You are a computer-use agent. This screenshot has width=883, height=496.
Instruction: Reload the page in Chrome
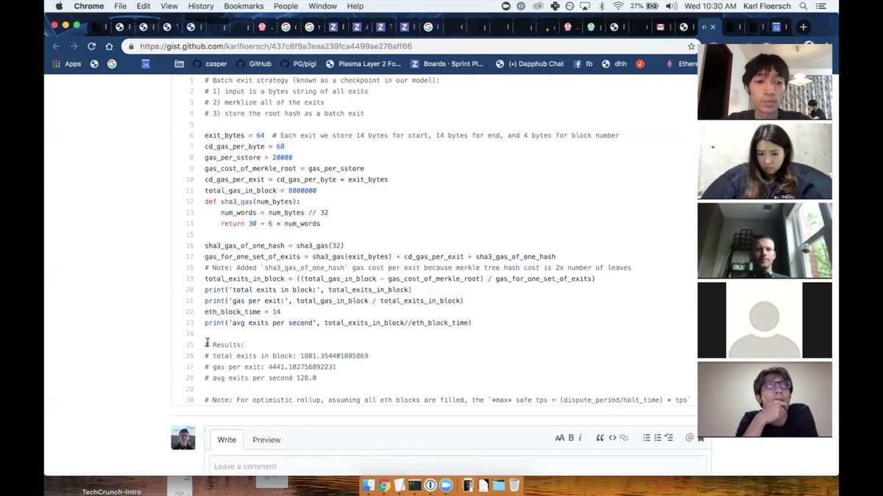(92, 46)
